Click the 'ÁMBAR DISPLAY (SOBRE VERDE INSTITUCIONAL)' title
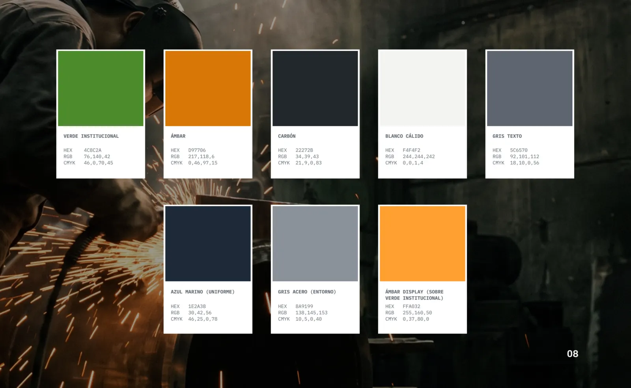 [x=414, y=295]
